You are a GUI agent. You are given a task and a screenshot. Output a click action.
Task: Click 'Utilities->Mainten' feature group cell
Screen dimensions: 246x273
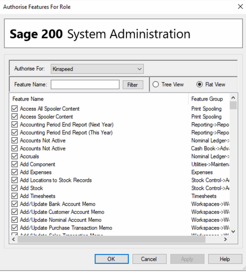pos(210,164)
